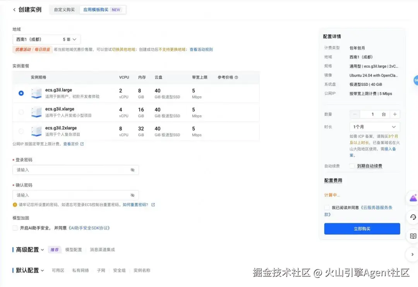Open the region dropdown showing 西南1（成都）
The width and height of the screenshot is (418, 287).
46,39
